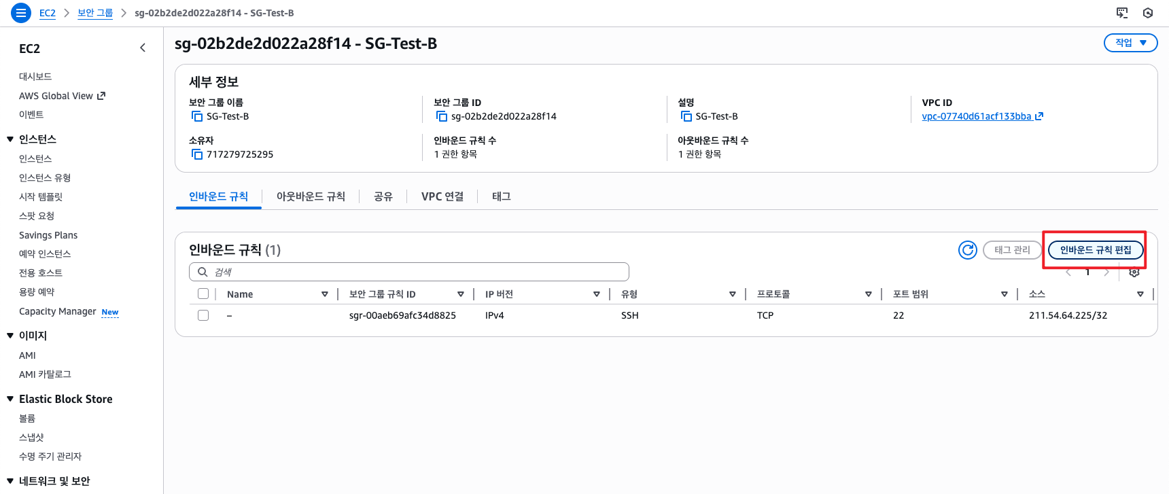Collapse the 인스턴스 sidebar section
The width and height of the screenshot is (1169, 494).
[x=10, y=139]
